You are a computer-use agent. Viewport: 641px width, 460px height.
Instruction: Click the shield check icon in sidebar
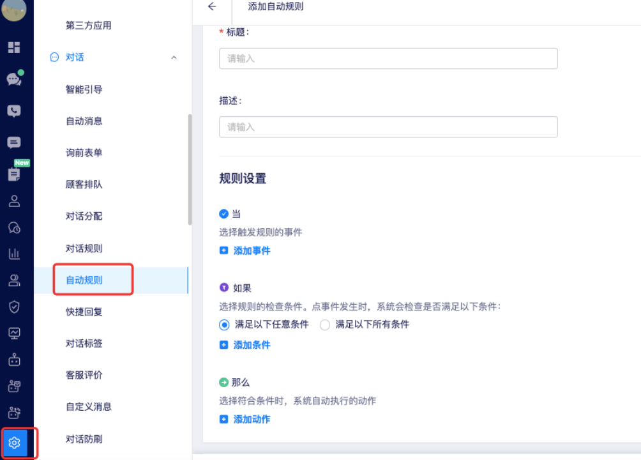pos(14,307)
